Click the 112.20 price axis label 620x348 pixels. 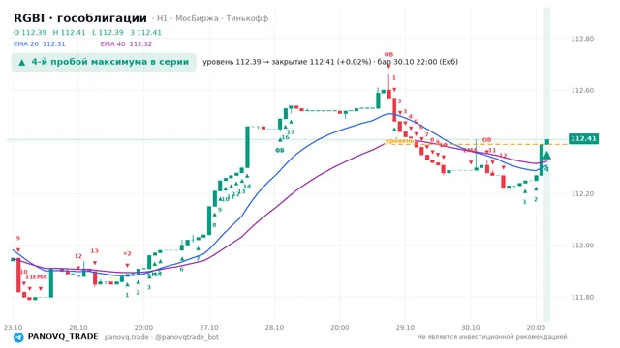pyautogui.click(x=582, y=193)
